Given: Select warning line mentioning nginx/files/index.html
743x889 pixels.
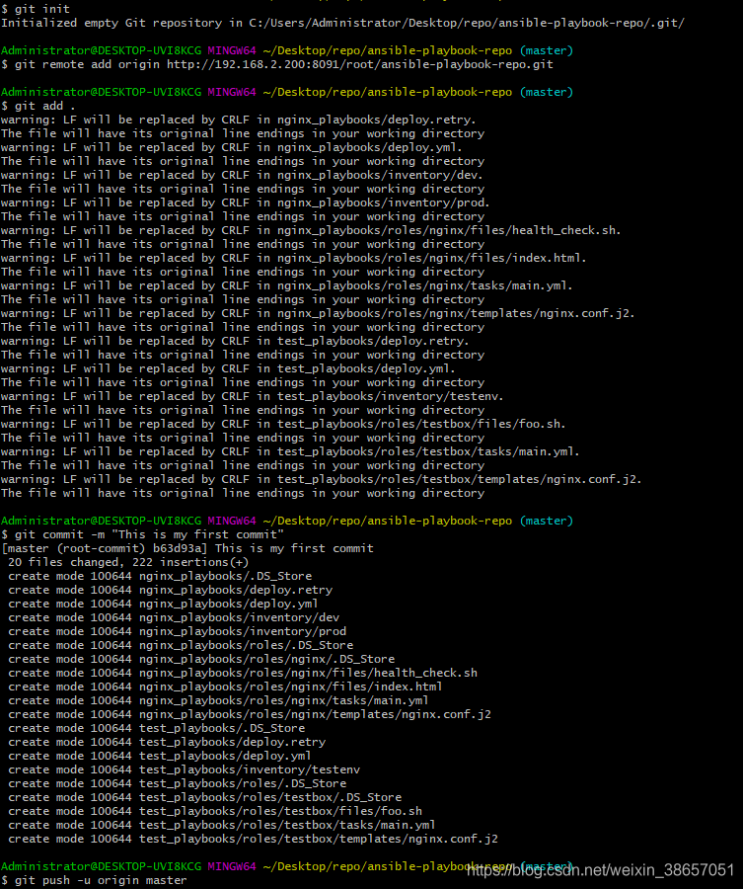Looking at the screenshot, I should click(294, 258).
